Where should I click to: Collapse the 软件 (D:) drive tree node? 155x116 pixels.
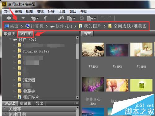point(10,39)
